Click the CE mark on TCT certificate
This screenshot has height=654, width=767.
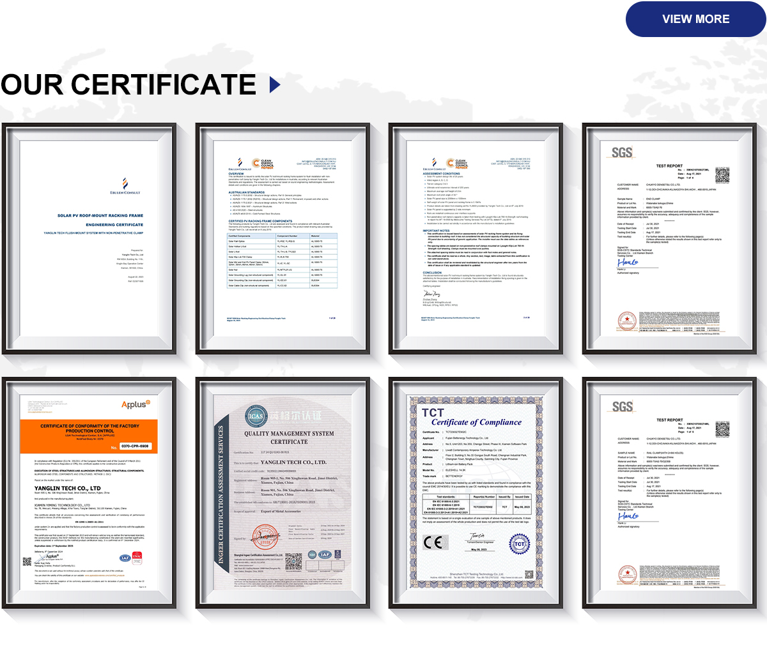coord(433,543)
